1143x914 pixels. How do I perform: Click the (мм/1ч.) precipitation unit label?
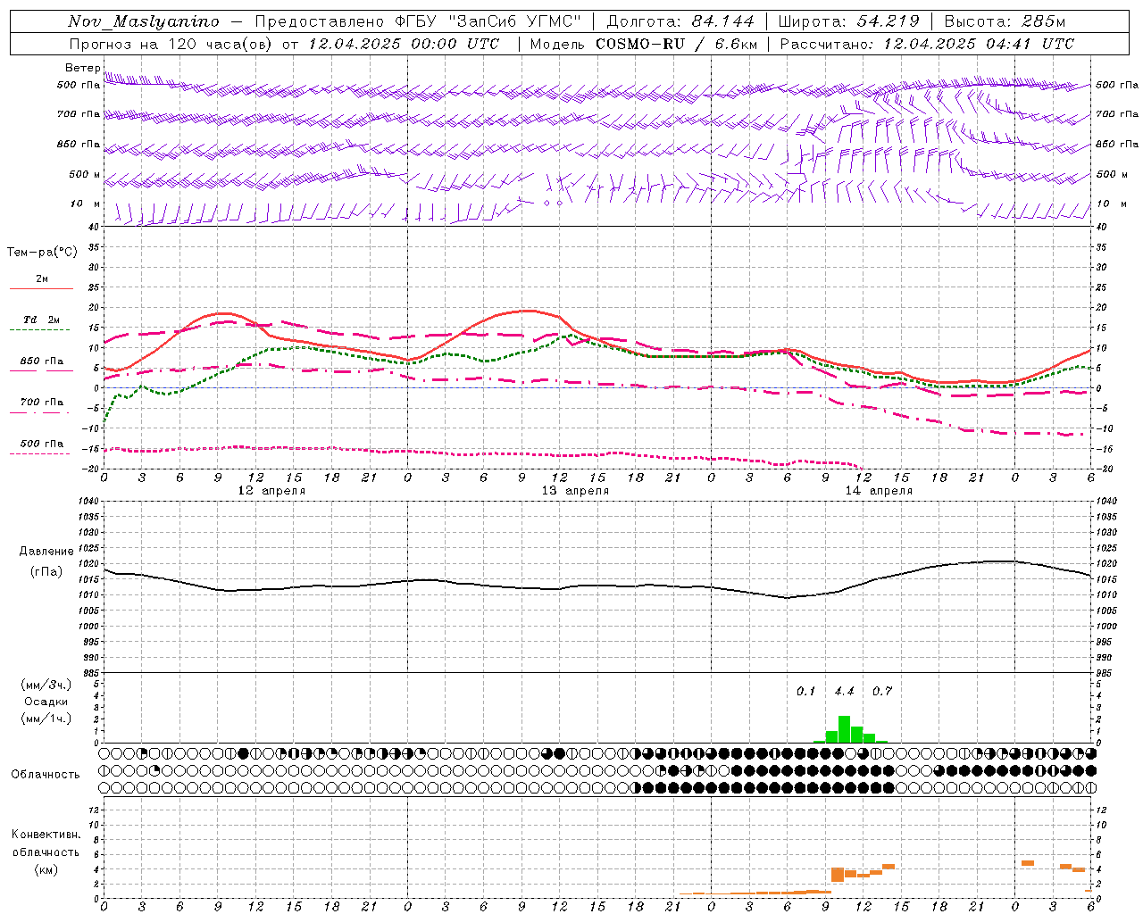pos(46,719)
